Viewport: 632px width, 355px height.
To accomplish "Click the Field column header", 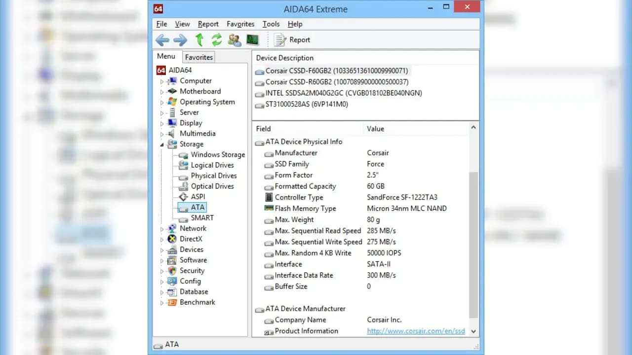I will tap(308, 129).
